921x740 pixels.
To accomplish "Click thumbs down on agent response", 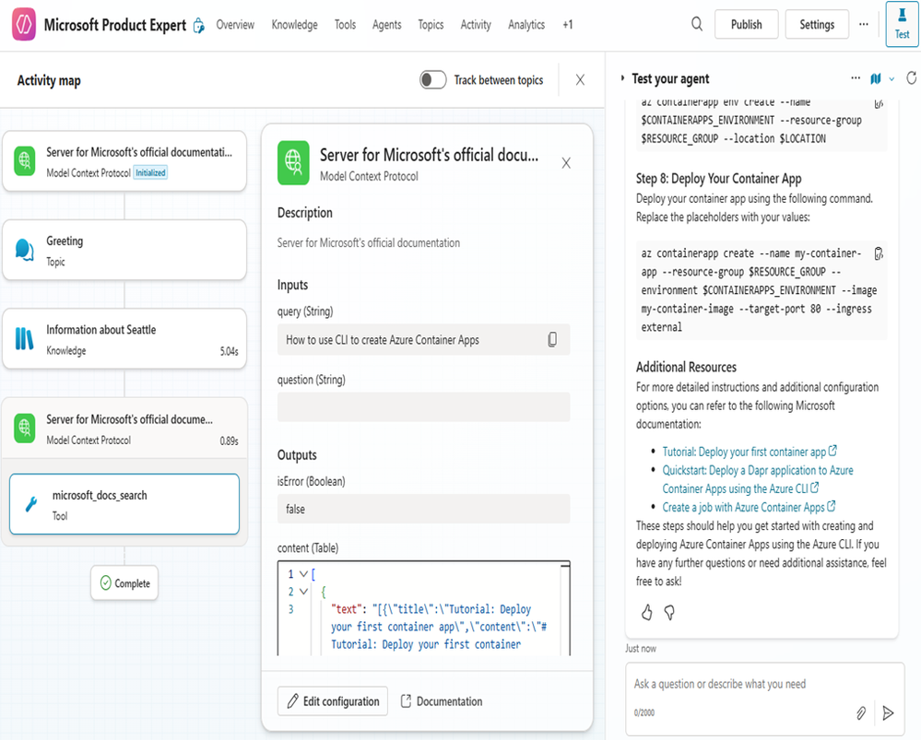I will pos(669,613).
